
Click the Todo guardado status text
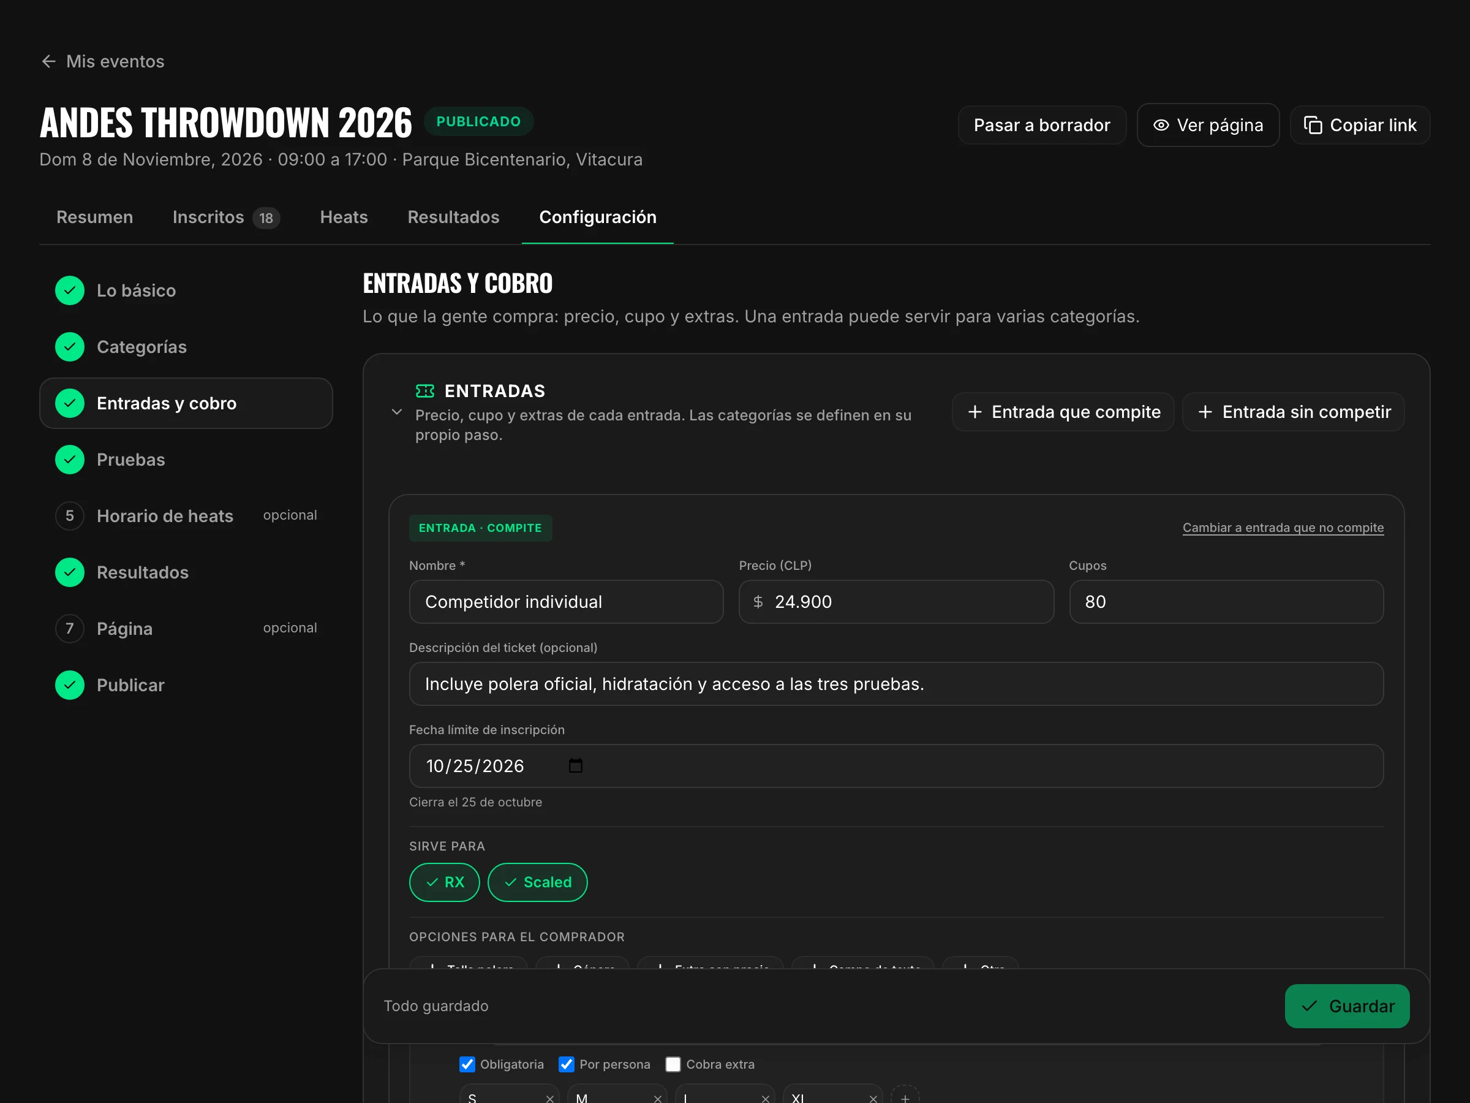436,1006
